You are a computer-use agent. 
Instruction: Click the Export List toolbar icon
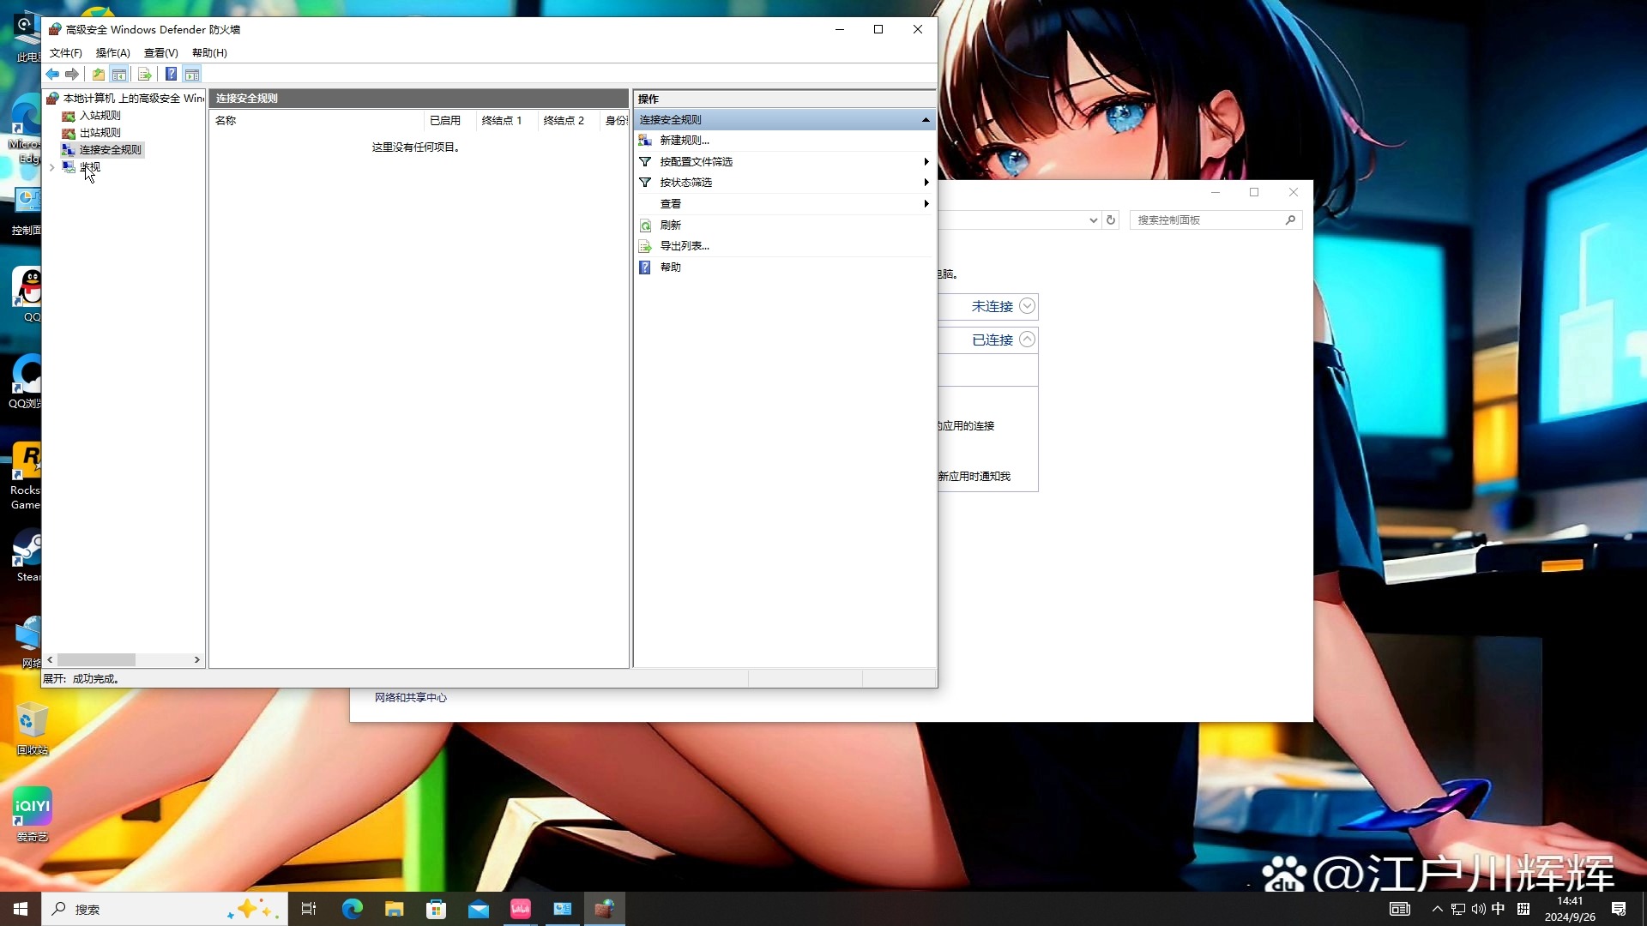[x=144, y=75]
